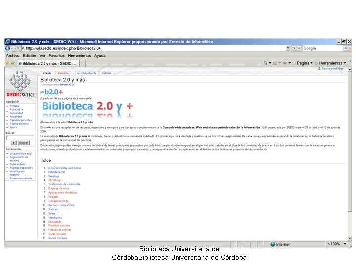Viewport: 356px width, 267px height.
Task: Click the wiki buscar text field
Action: click(x=20, y=138)
